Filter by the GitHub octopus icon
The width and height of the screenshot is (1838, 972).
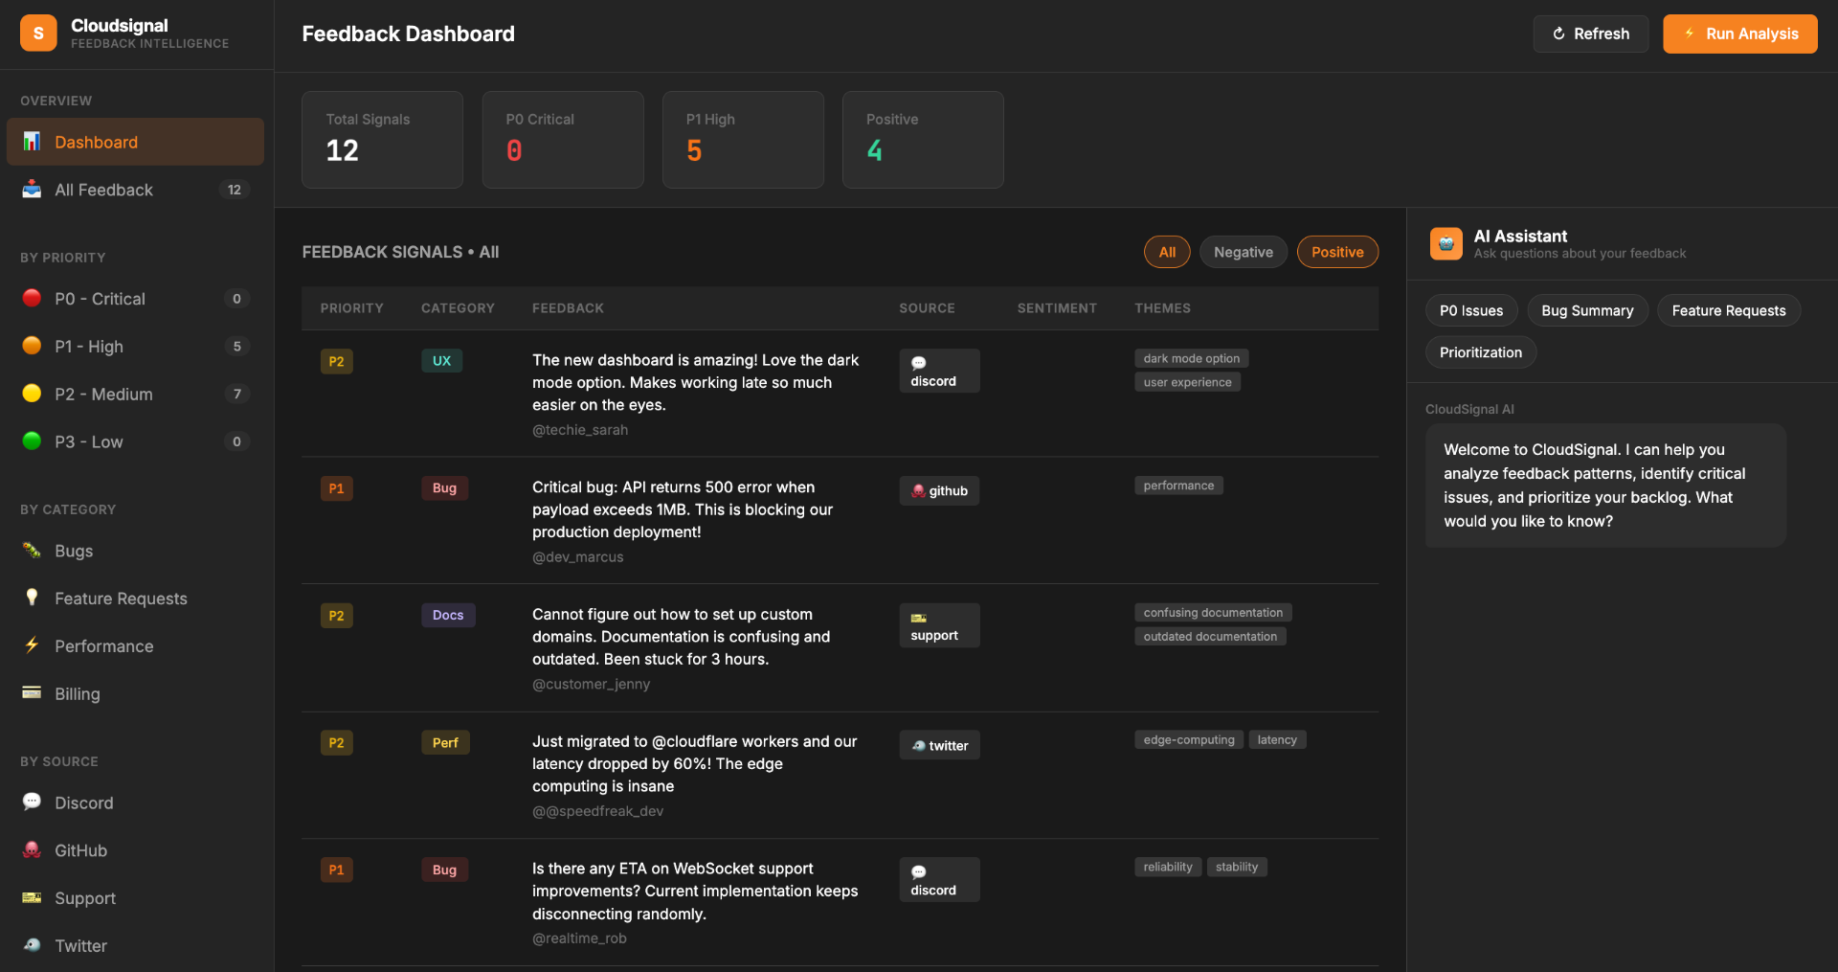tap(32, 850)
